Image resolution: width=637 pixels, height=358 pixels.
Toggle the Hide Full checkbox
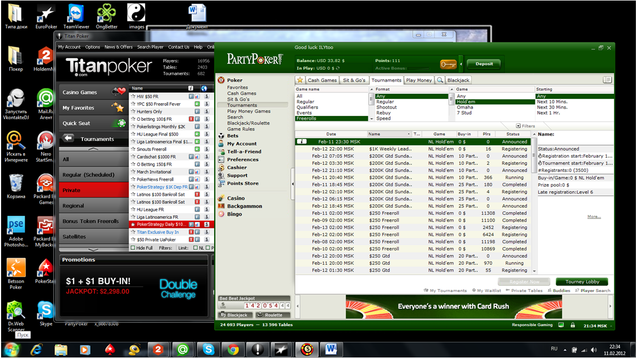(x=132, y=248)
